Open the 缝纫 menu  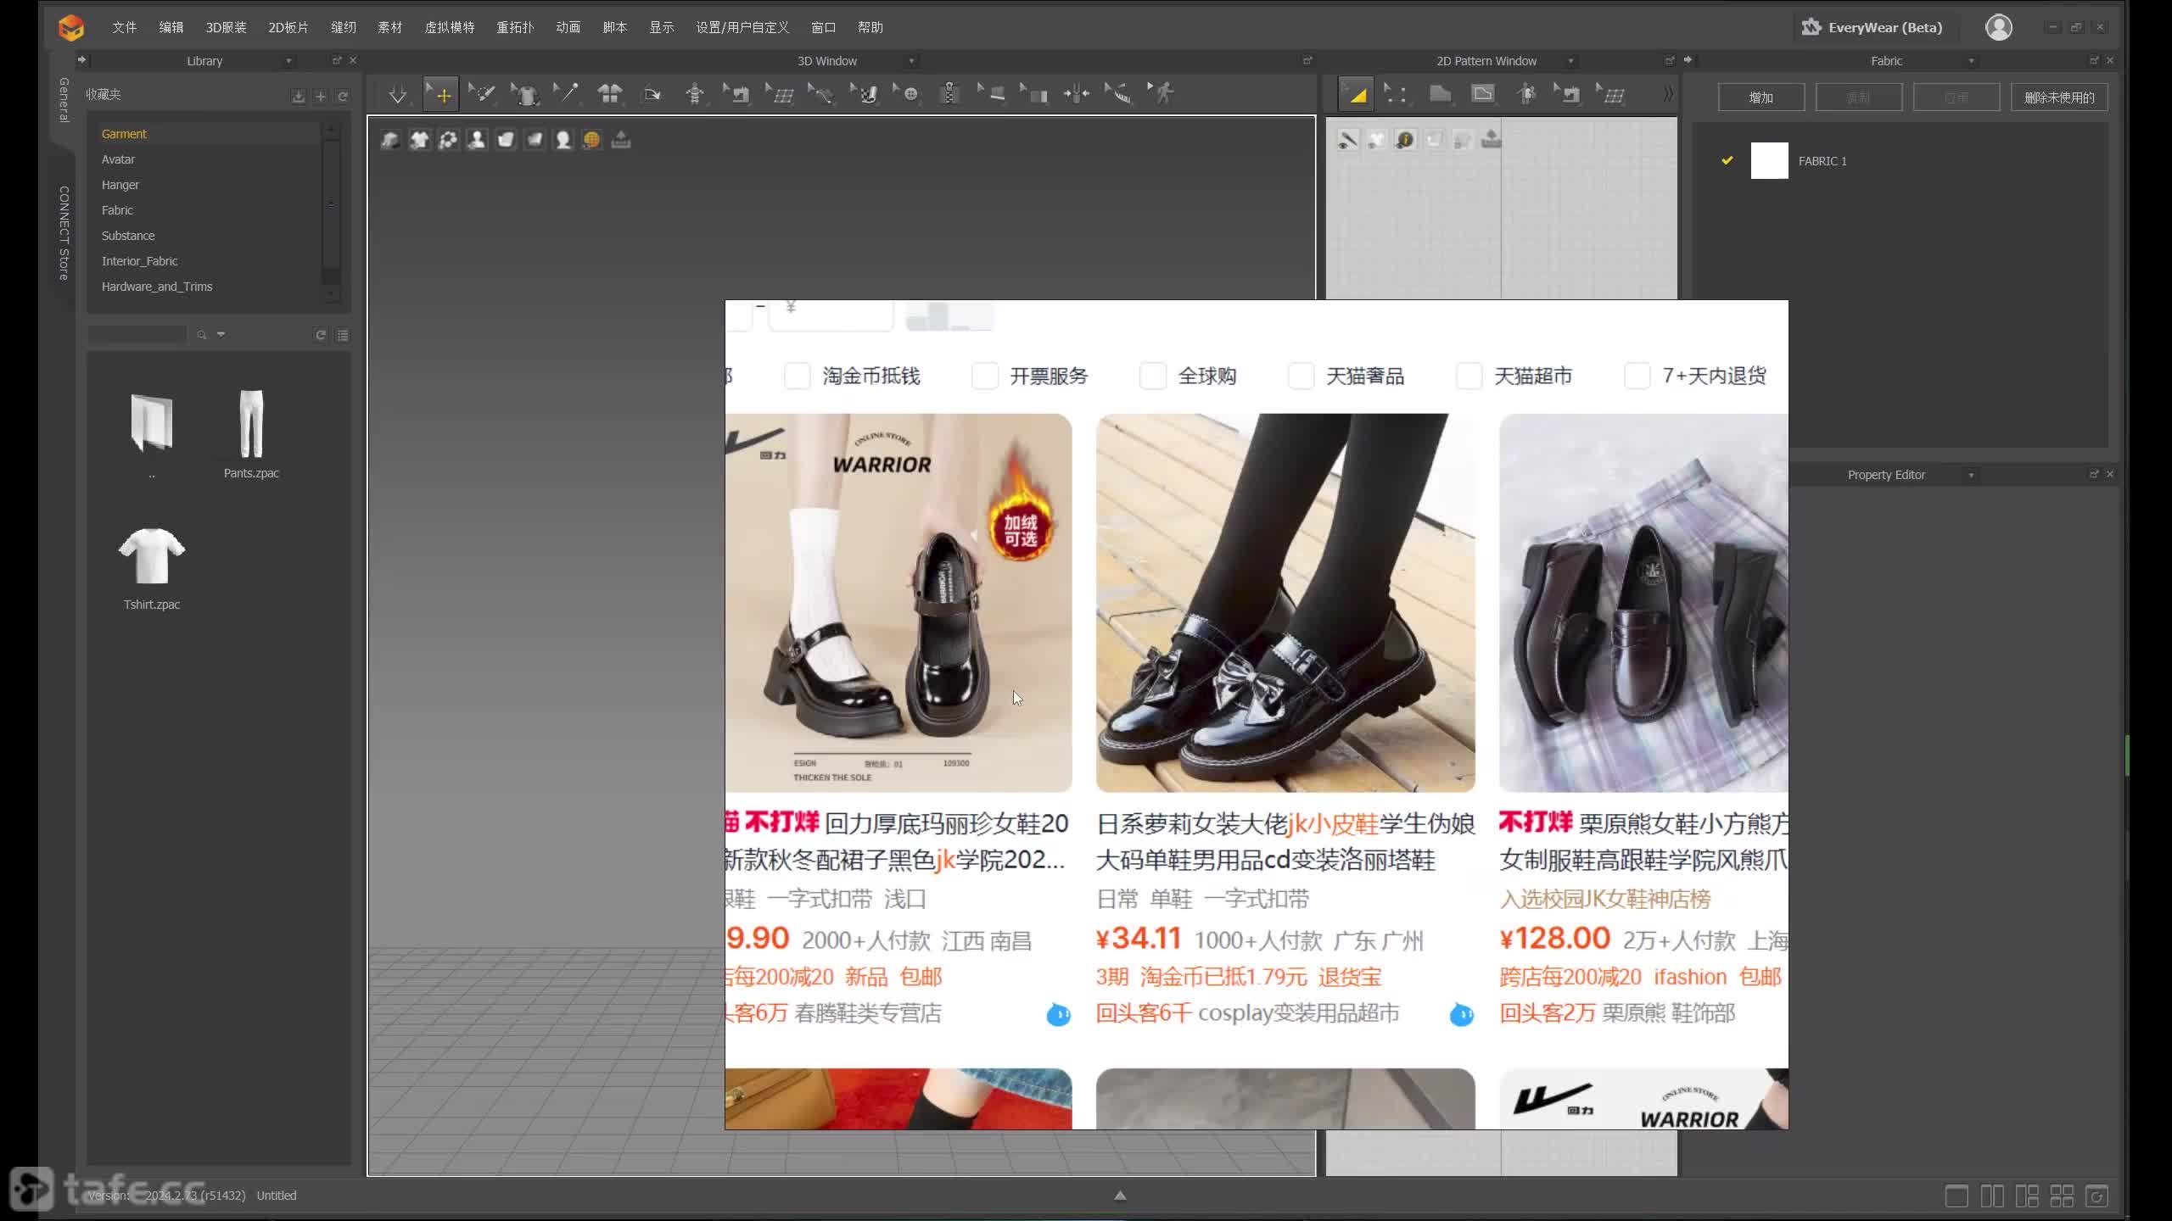[x=343, y=27]
